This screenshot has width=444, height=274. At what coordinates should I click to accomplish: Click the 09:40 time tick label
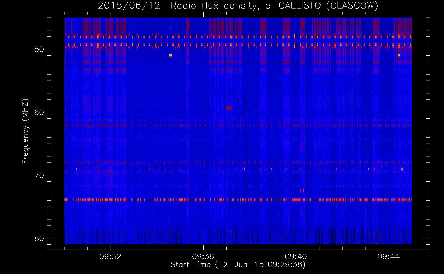click(296, 257)
